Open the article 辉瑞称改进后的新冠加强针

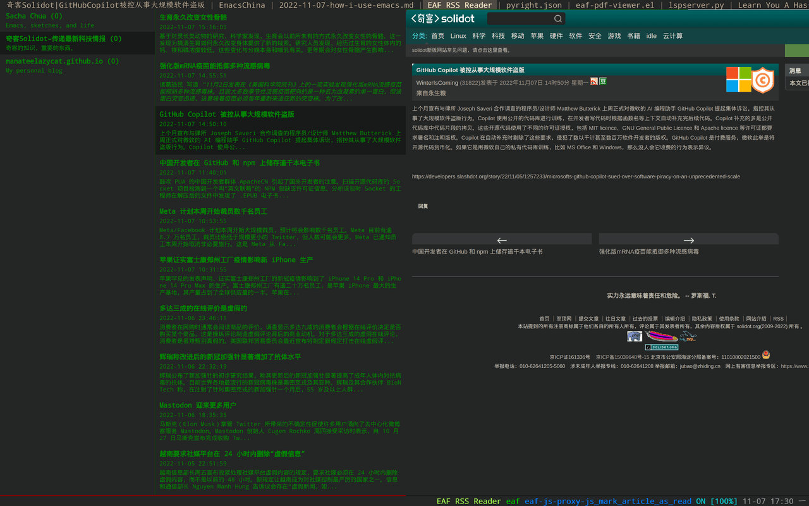280,374
